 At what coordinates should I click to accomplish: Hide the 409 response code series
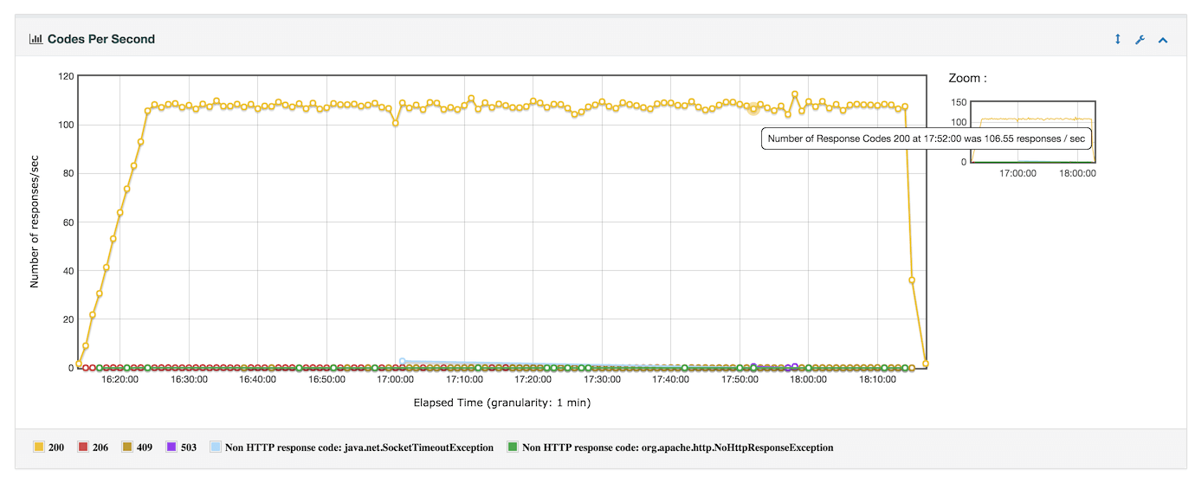coord(129,448)
